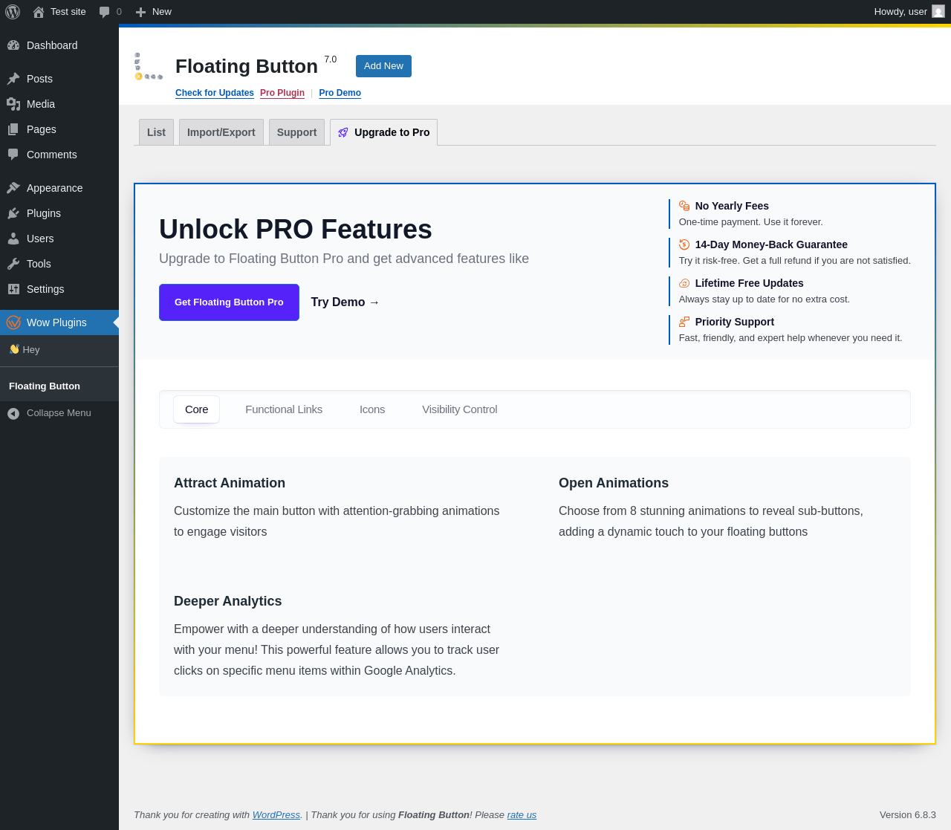
Task: Open the List tab
Action: 156,132
